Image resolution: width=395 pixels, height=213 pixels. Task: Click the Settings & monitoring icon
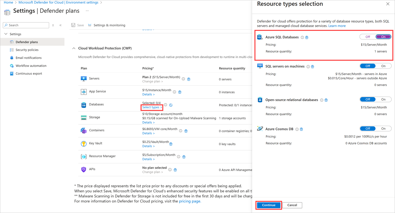[90, 25]
